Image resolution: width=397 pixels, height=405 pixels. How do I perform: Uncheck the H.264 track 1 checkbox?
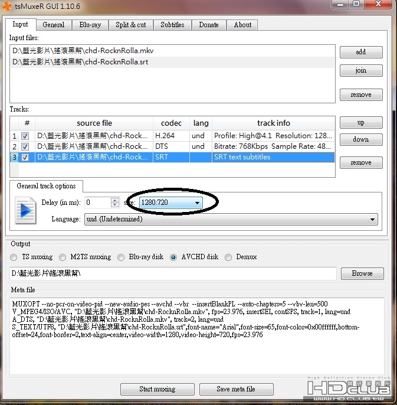[25, 136]
